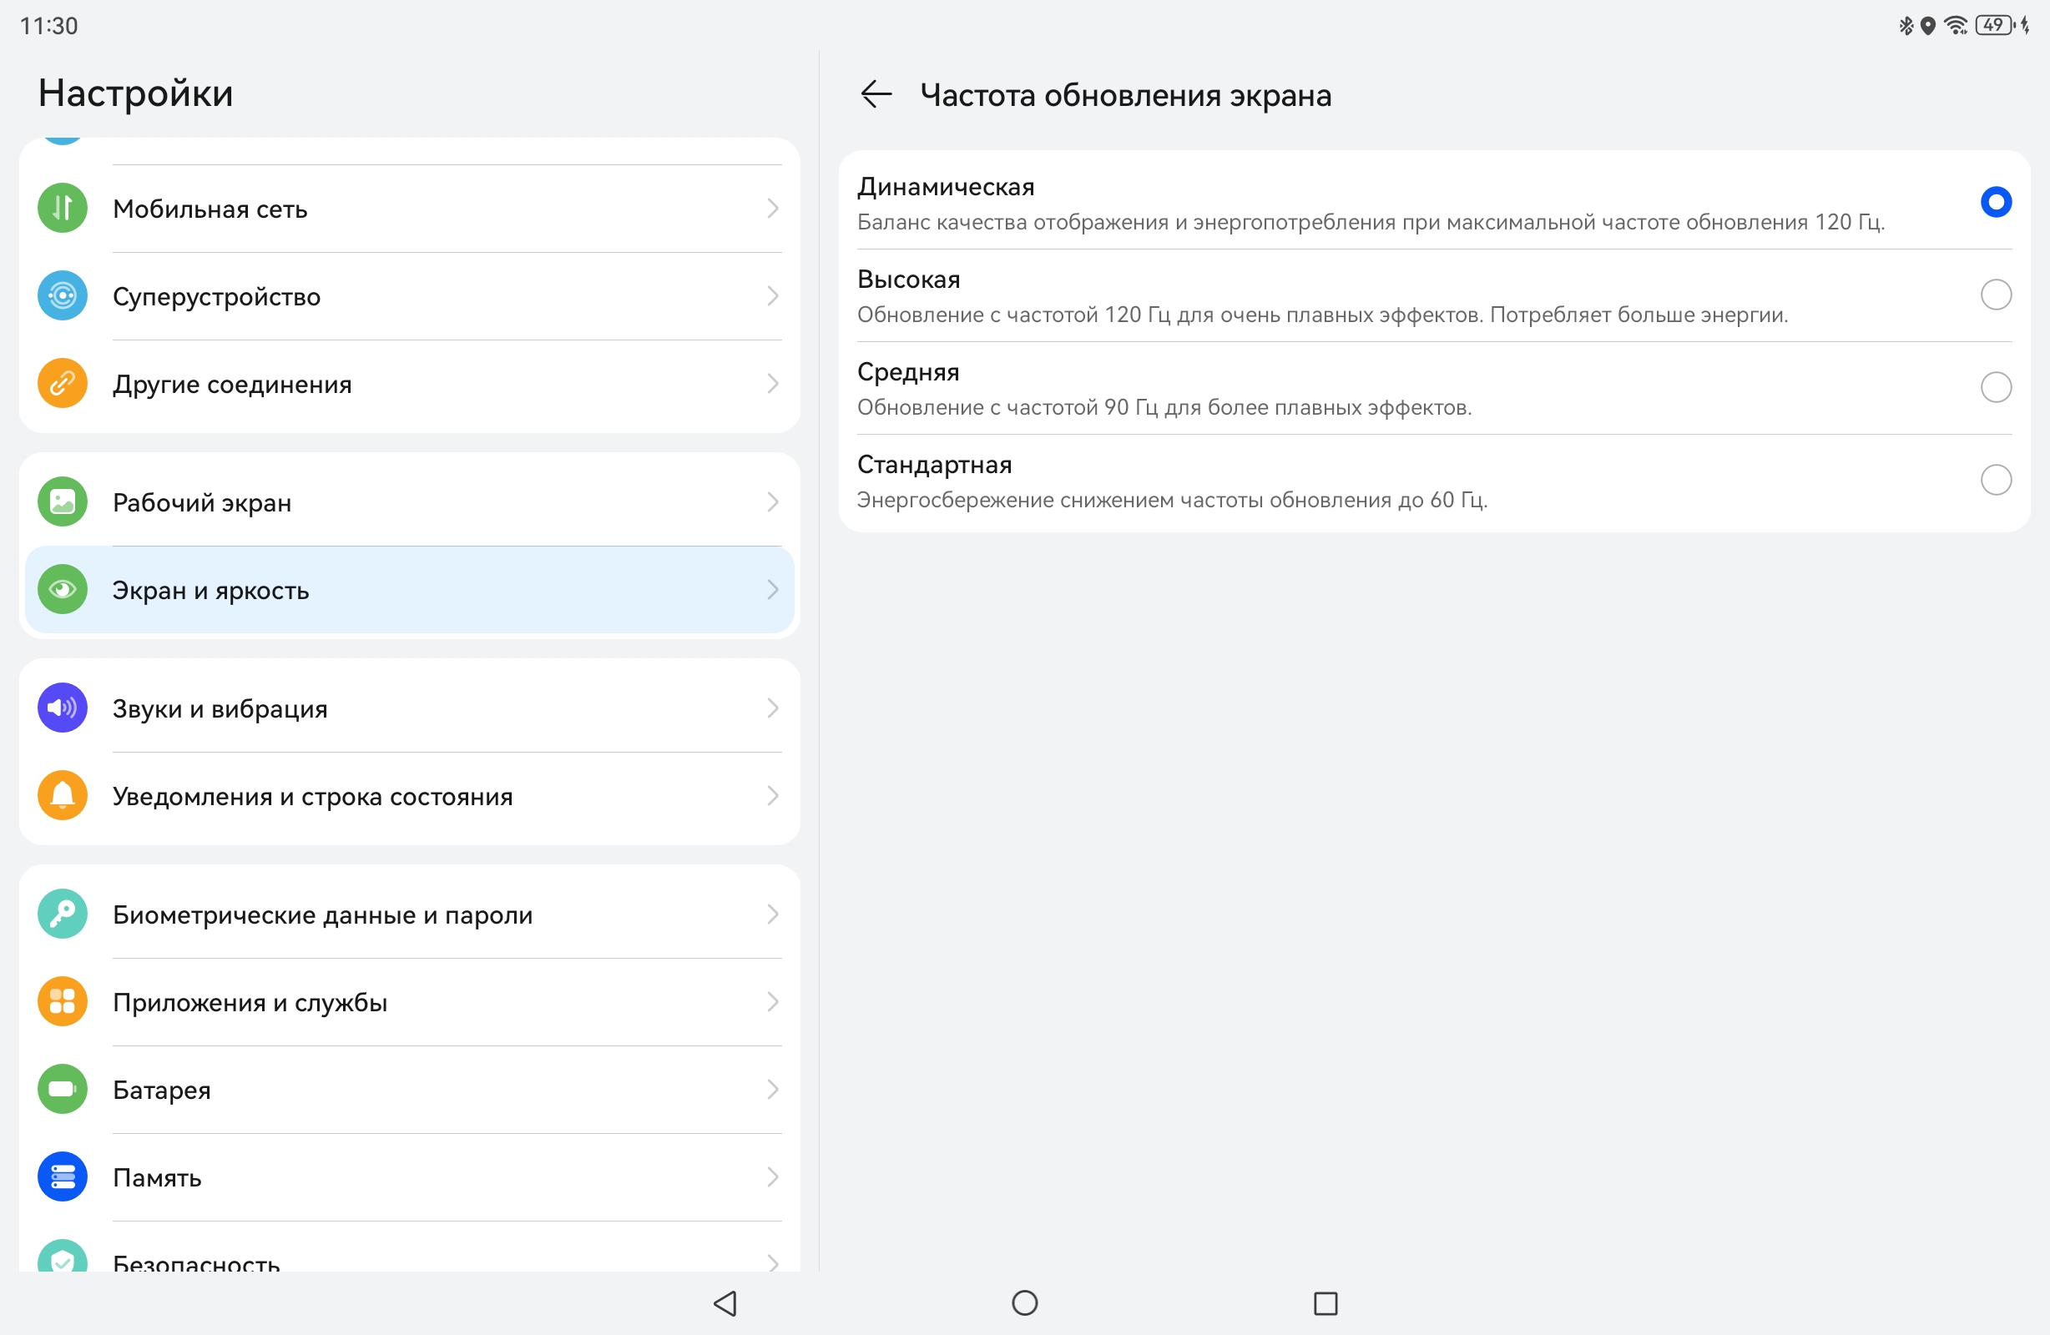Select the Стандартная 60 Hz radio button
The width and height of the screenshot is (2050, 1335).
(1995, 480)
